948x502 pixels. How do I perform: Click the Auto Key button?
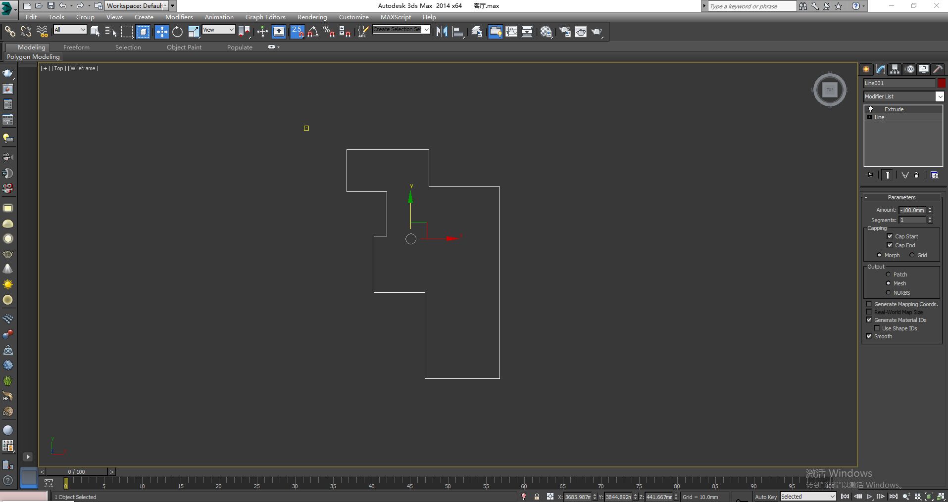pos(765,497)
